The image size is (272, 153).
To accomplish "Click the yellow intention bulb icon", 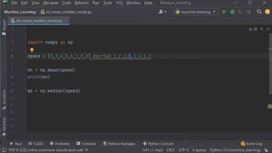I will [x=32, y=50].
